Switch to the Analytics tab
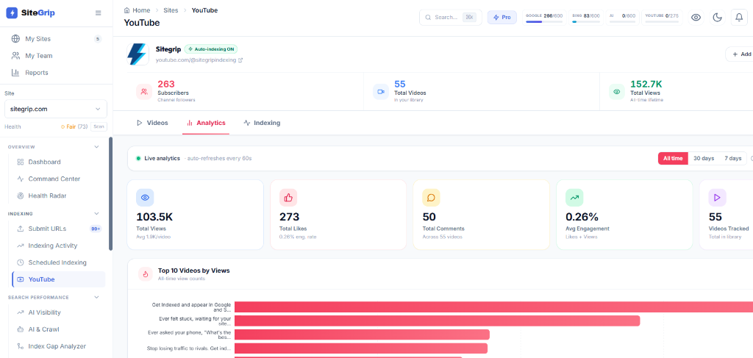The height and width of the screenshot is (358, 753). (x=206, y=123)
